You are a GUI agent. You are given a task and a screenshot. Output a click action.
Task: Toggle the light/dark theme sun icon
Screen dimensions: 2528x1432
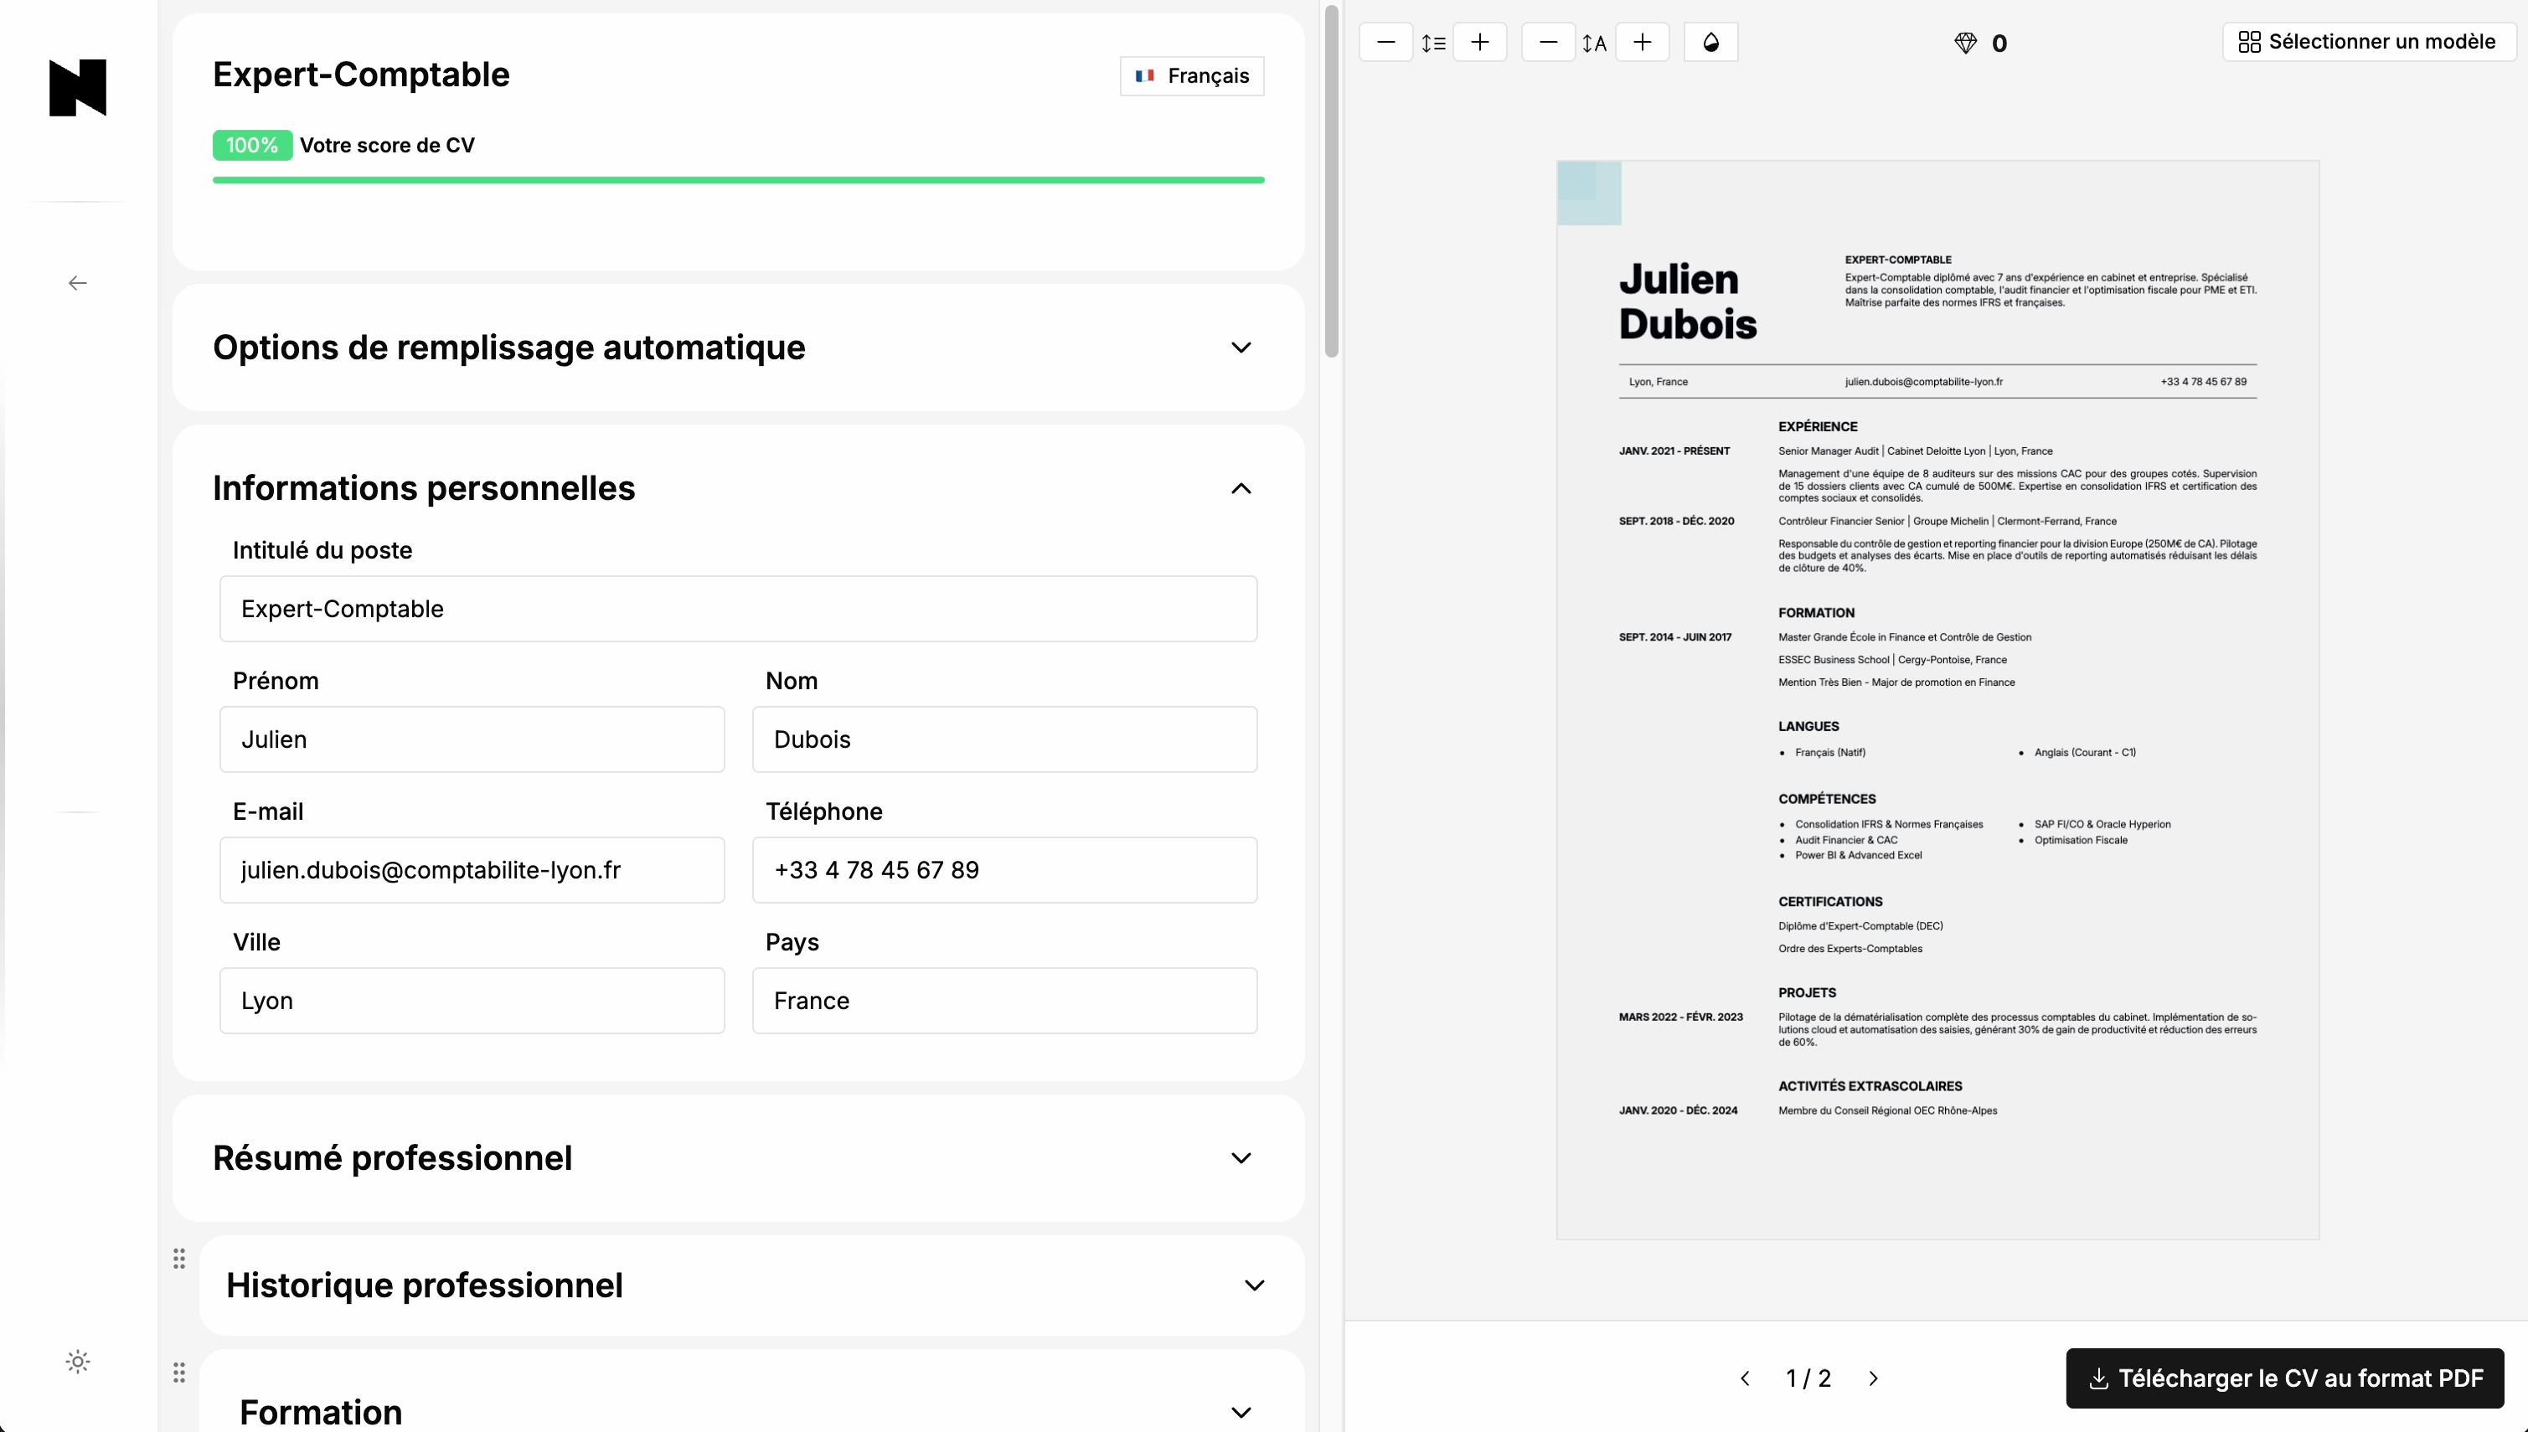(x=78, y=1361)
